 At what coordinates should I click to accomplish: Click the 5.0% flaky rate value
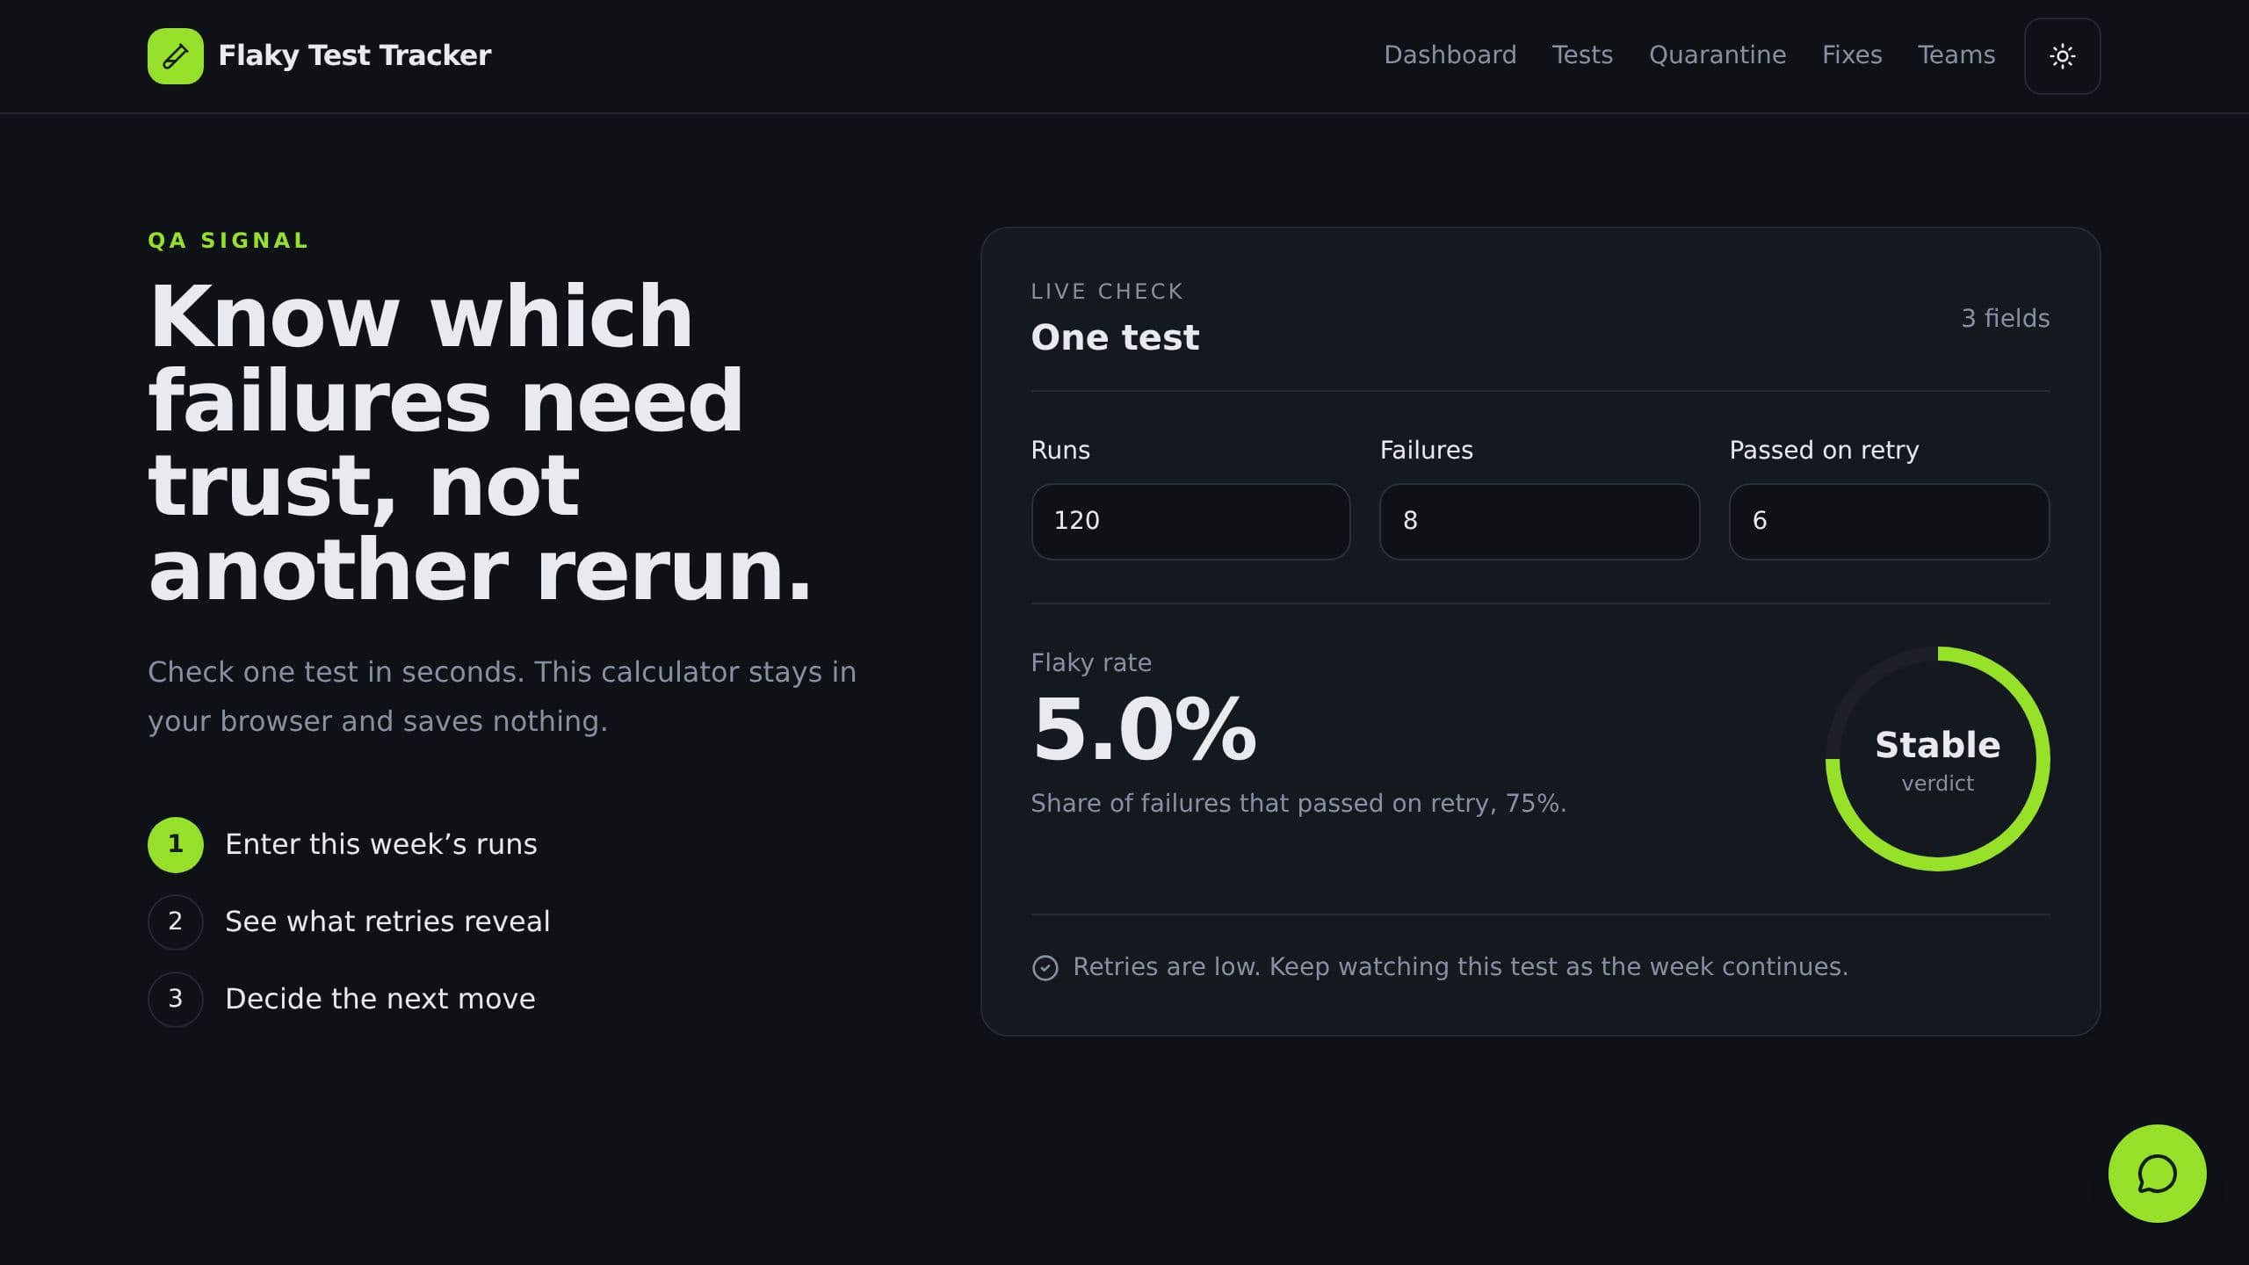(x=1144, y=730)
